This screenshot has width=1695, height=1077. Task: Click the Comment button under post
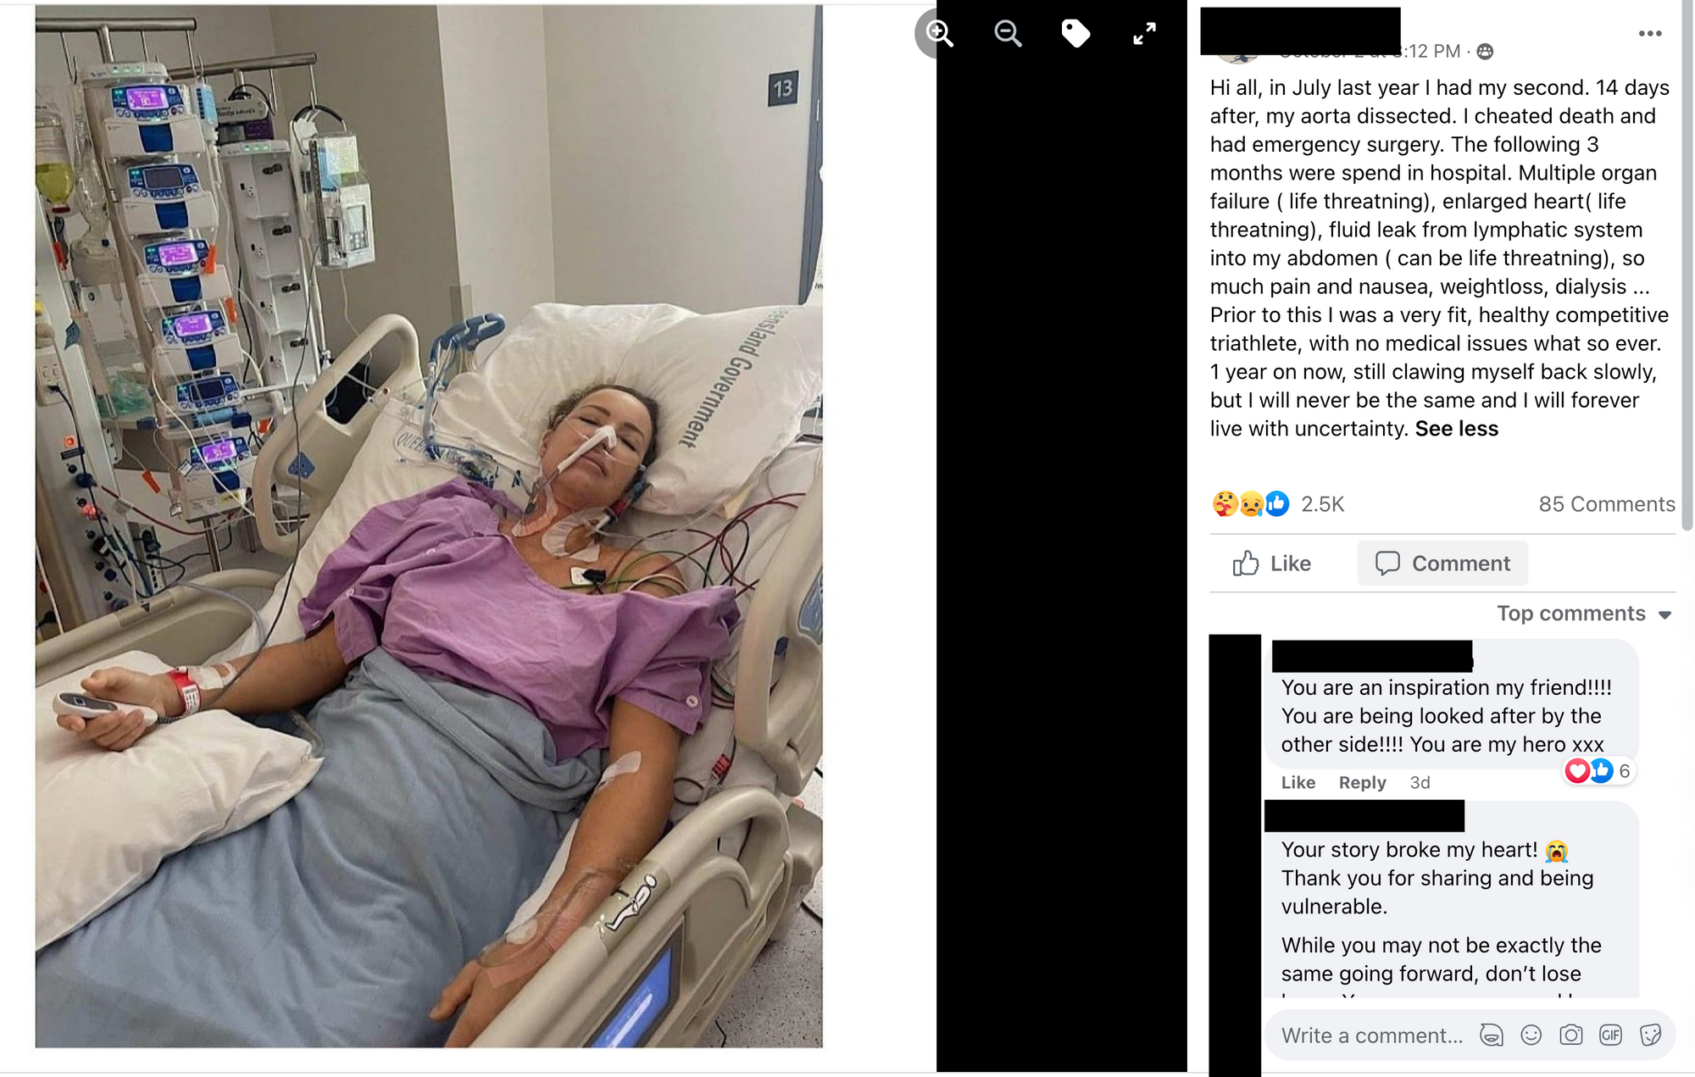point(1442,563)
